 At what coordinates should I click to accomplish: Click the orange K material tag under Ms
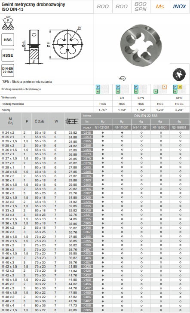[165, 87]
